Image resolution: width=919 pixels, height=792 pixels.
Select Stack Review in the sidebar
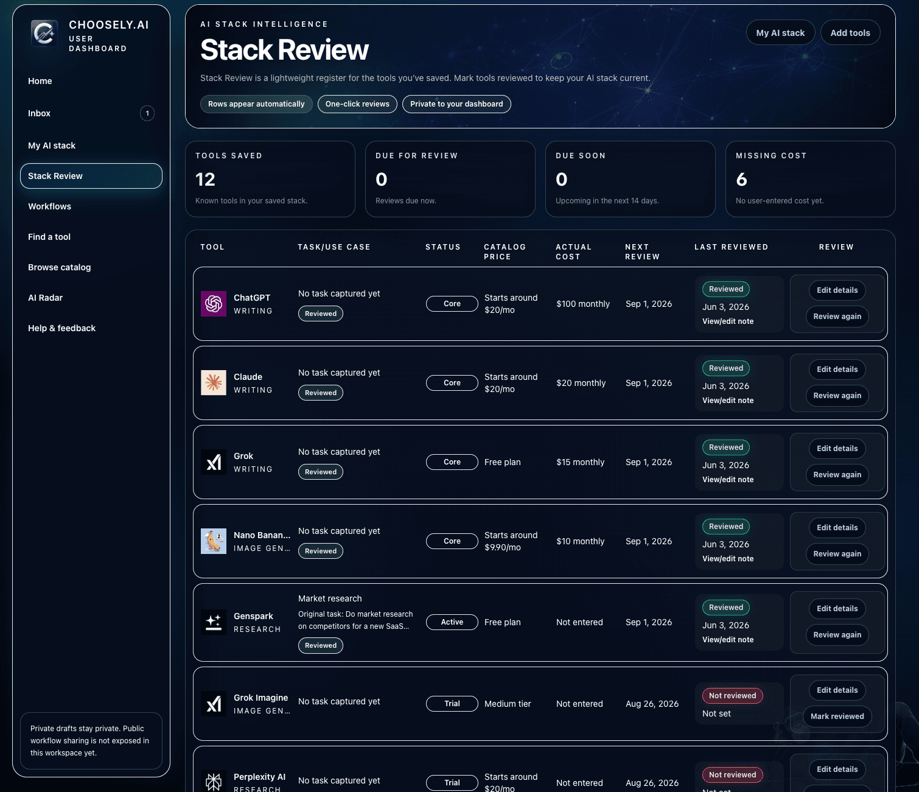click(91, 176)
